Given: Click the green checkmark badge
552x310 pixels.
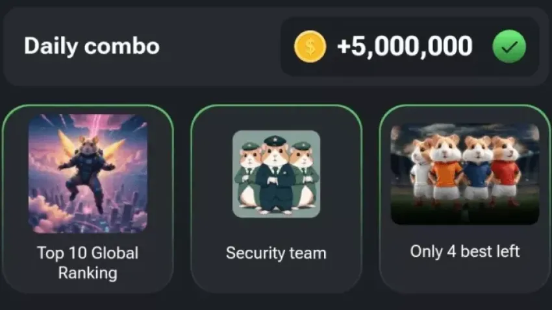Looking at the screenshot, I should pos(508,47).
